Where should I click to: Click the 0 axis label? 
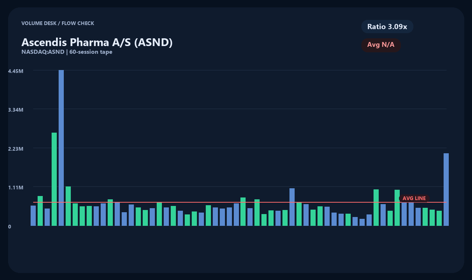pos(10,227)
